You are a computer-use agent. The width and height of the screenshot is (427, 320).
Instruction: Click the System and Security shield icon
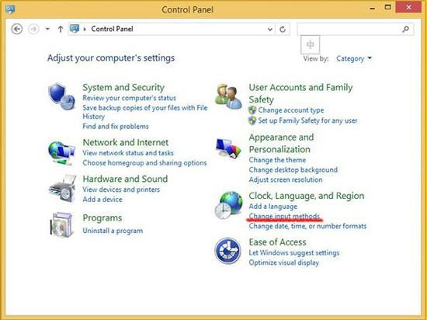61,96
